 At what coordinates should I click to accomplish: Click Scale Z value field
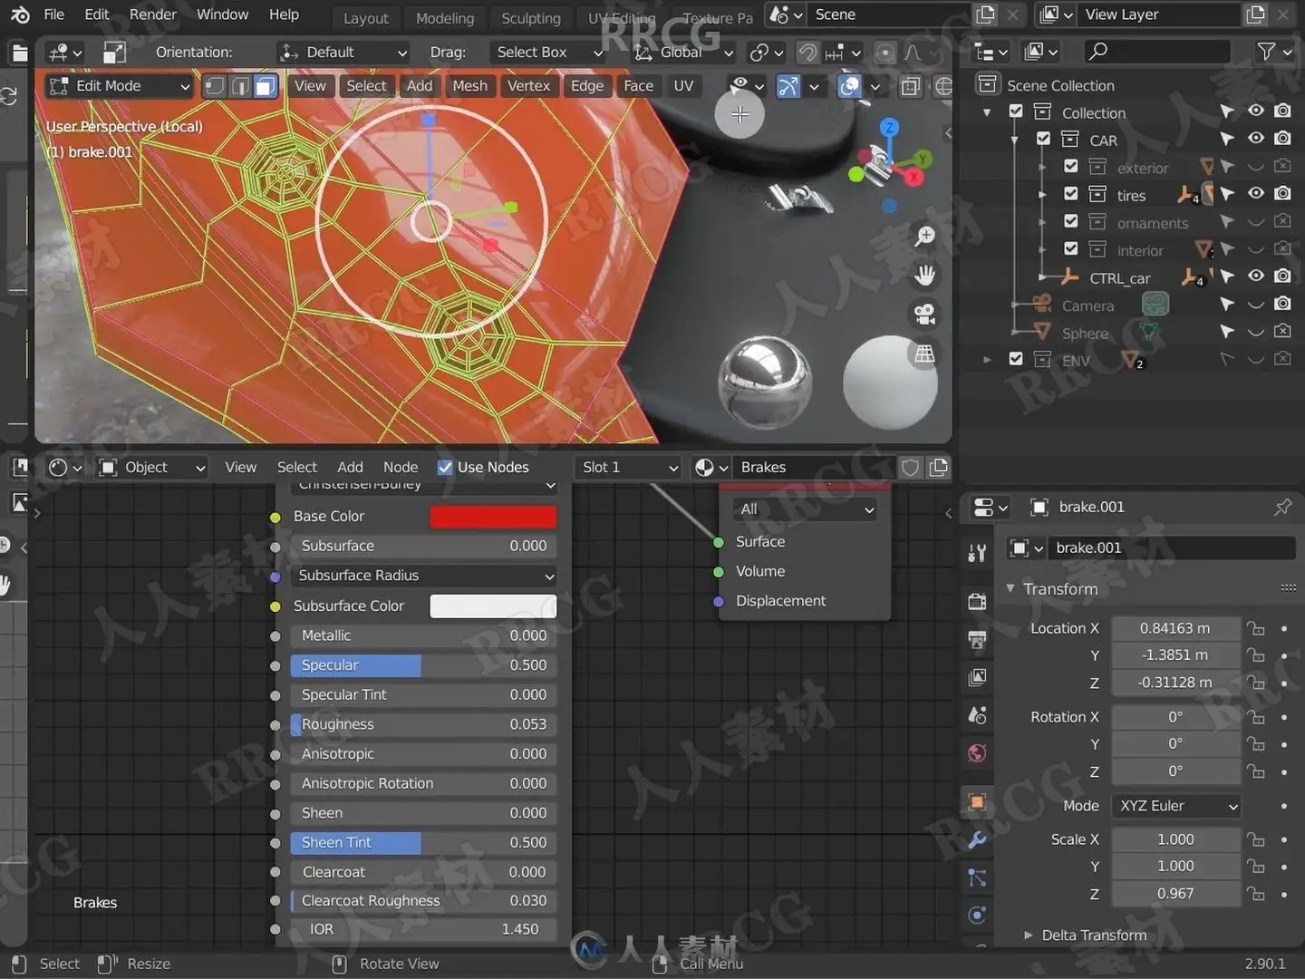(1175, 894)
